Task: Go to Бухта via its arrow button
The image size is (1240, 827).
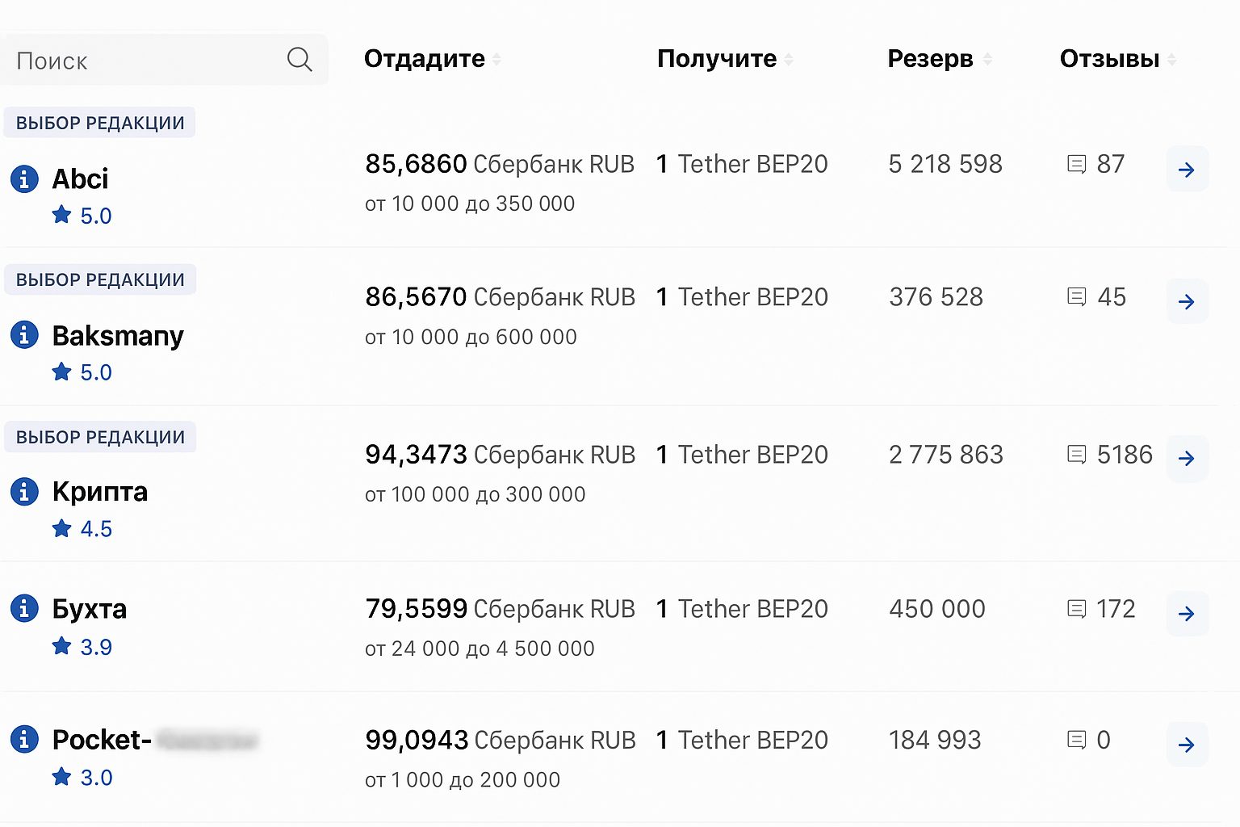Action: tap(1187, 614)
